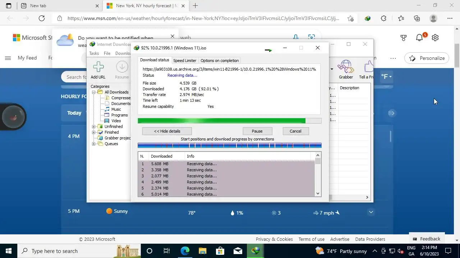Open MSN hamburger menu
The height and width of the screenshot is (258, 460).
(8, 58)
